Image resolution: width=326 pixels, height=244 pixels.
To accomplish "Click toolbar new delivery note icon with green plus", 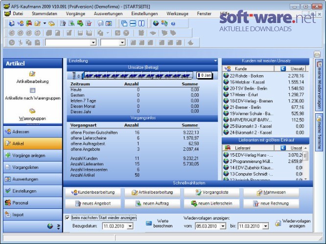I will coord(80,23).
